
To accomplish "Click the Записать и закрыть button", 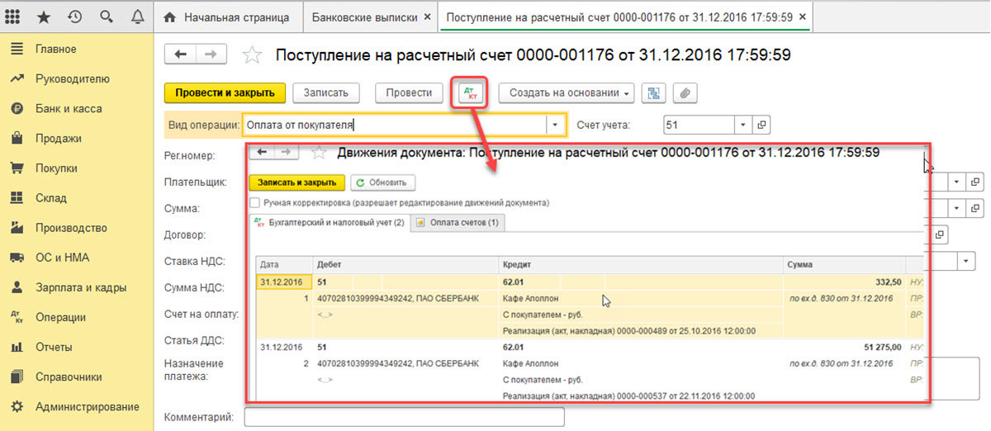I will [x=296, y=182].
